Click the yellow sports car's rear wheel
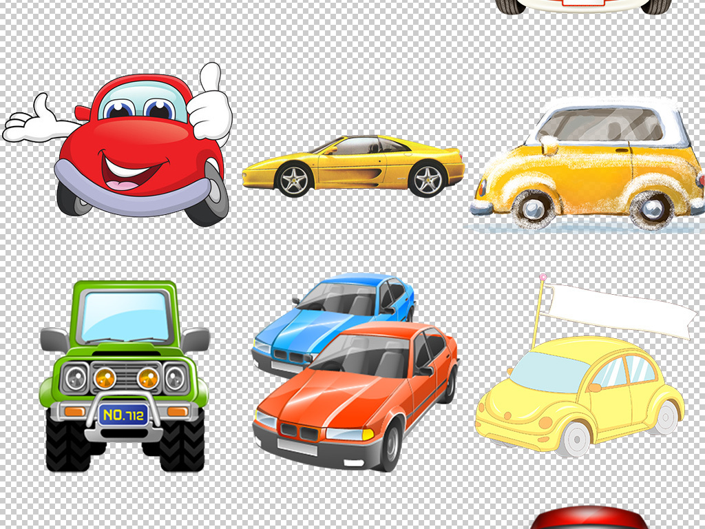705x529 pixels. click(x=427, y=180)
